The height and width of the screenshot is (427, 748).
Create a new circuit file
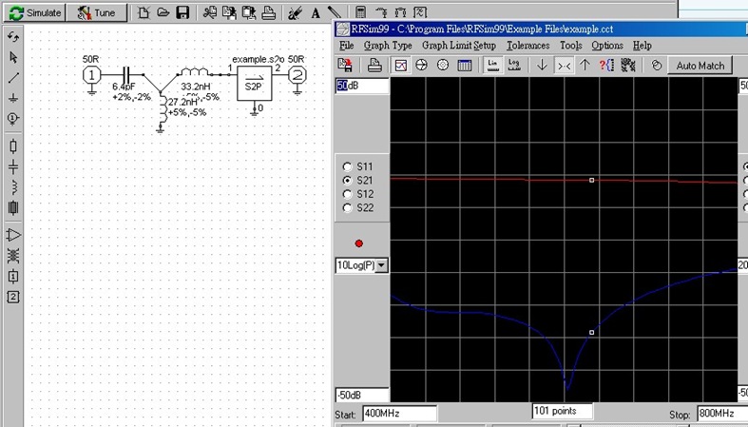point(144,13)
